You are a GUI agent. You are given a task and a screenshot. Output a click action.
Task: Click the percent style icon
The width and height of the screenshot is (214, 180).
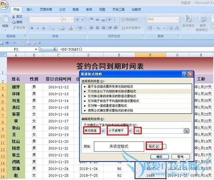[x=158, y=28]
